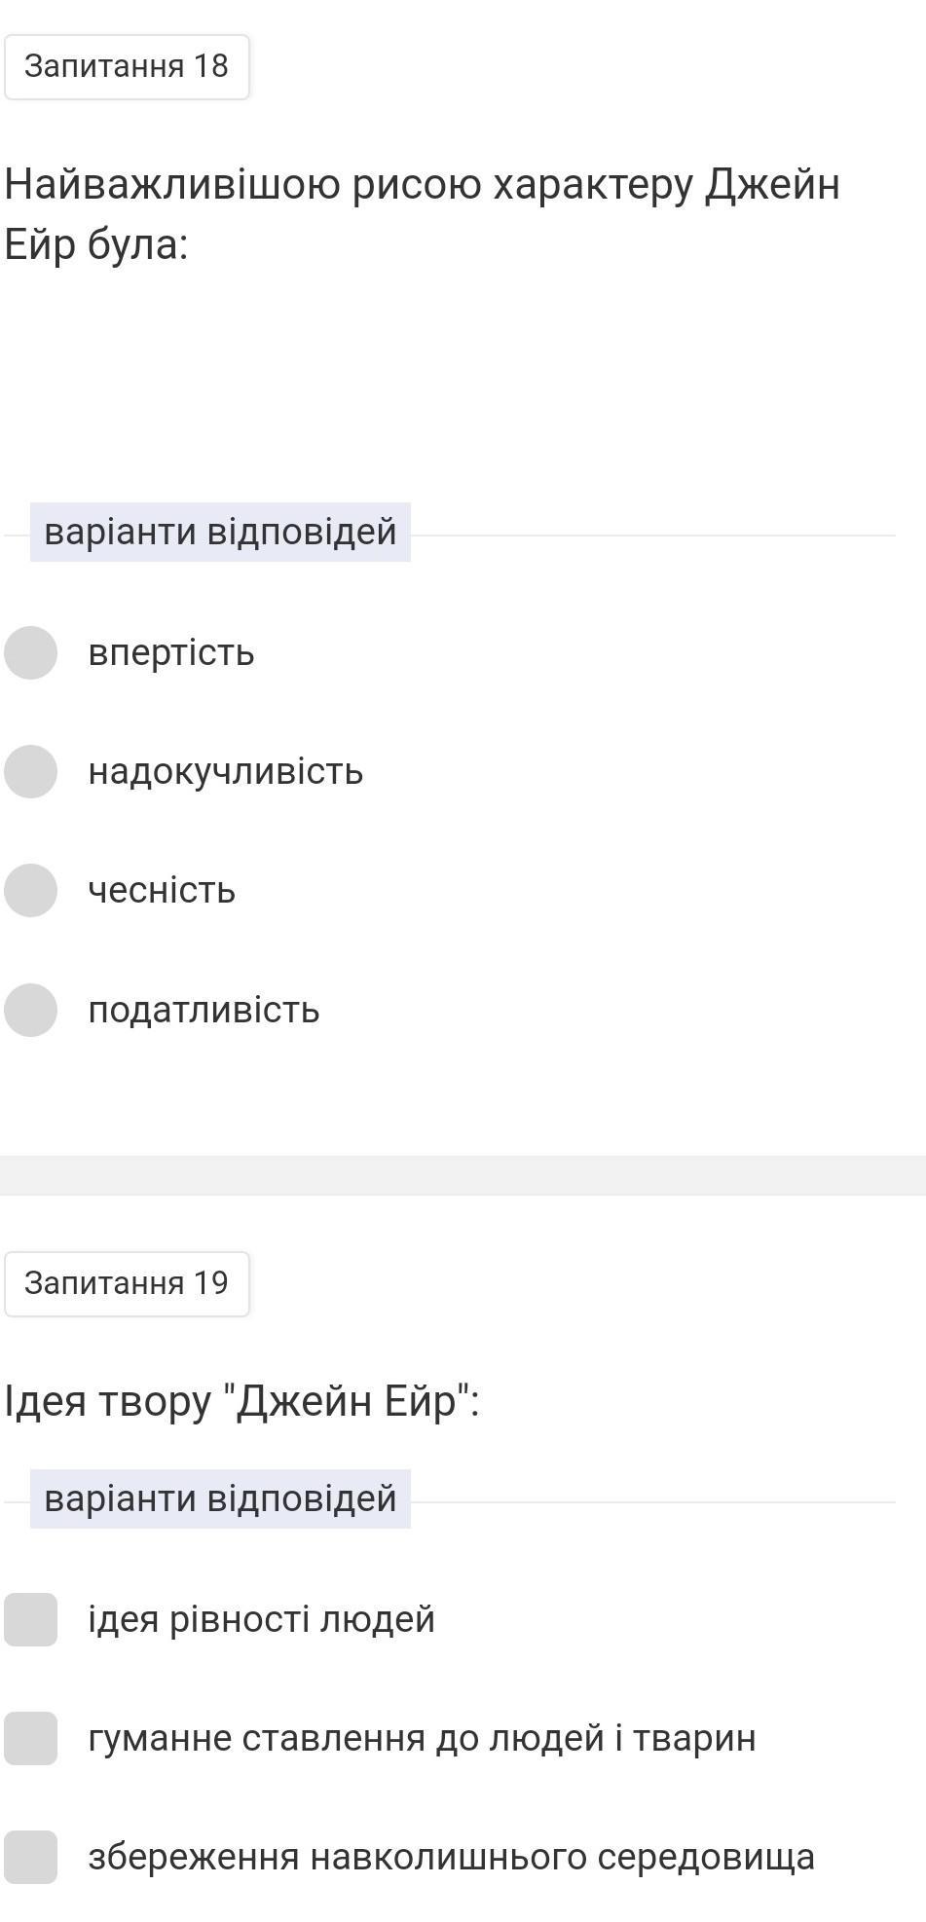926x1922 pixels.
Task: Click the answer text 'ідея рівності людей'
Action: click(261, 1619)
